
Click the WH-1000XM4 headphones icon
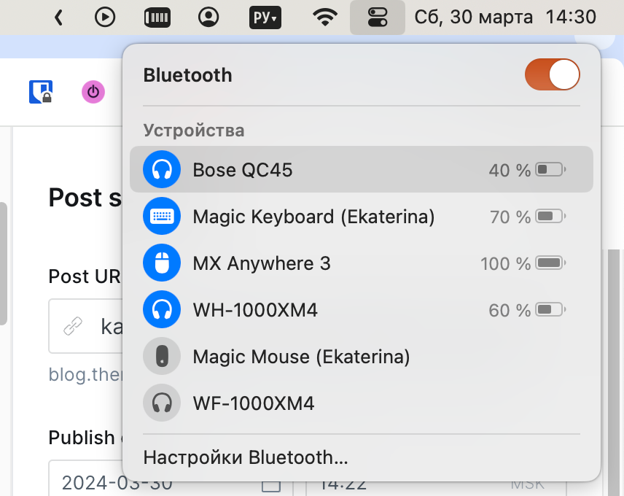pos(162,309)
